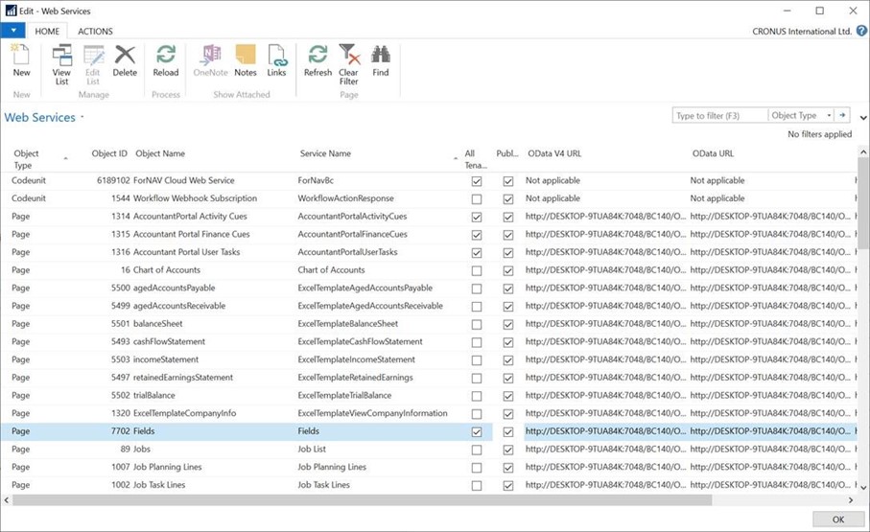Toggle Published for Chart of Accounts

[x=508, y=270]
